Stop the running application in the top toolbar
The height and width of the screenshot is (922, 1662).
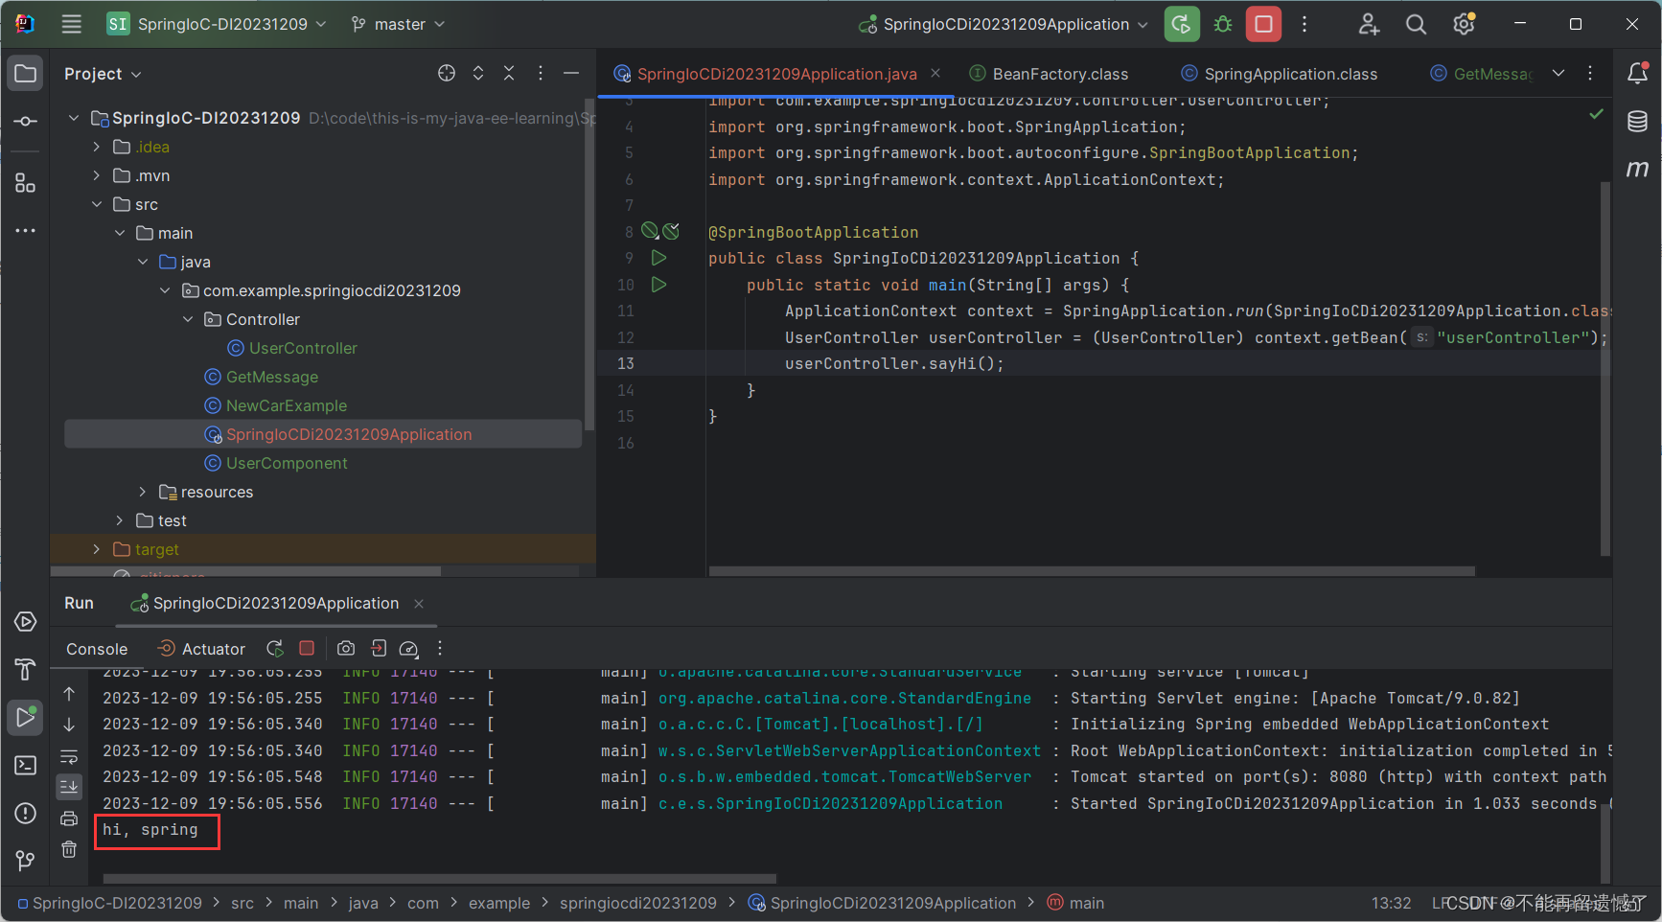point(1263,24)
